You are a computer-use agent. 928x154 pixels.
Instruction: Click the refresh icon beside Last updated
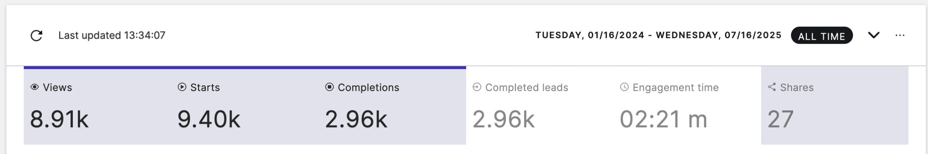tap(36, 35)
